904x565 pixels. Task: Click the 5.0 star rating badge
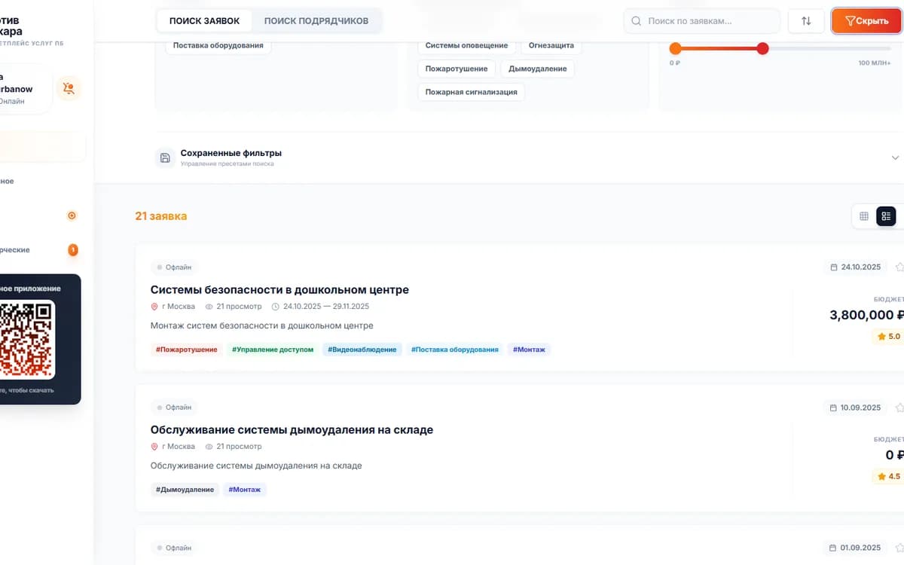[x=889, y=337]
